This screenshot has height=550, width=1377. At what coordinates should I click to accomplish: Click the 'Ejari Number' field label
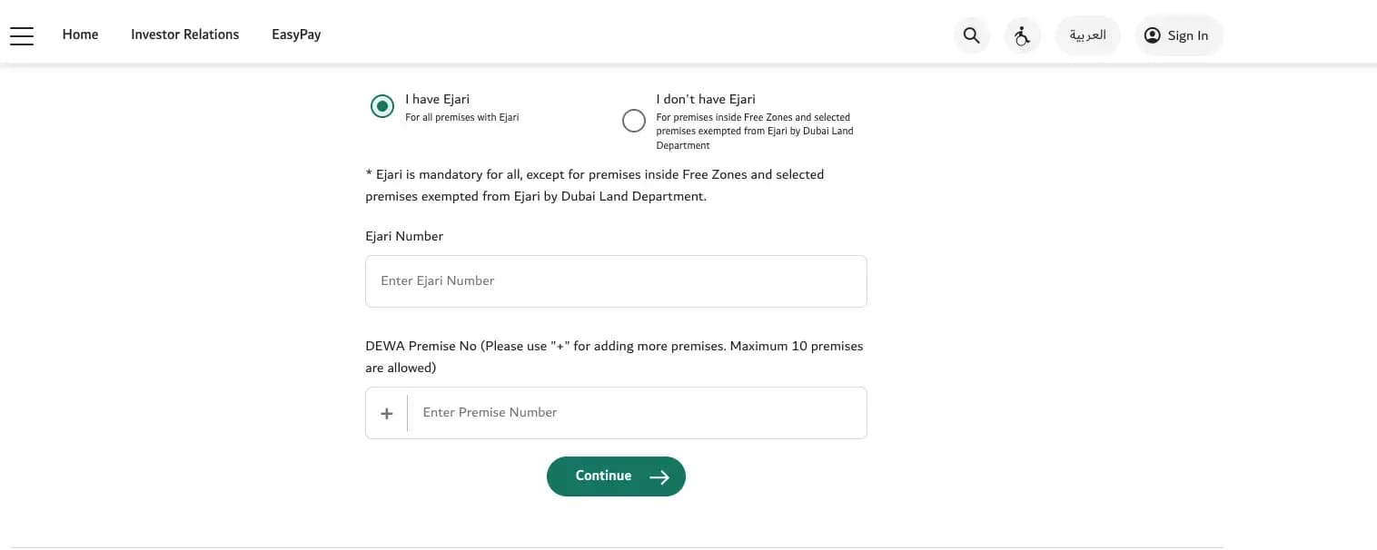[x=403, y=236]
